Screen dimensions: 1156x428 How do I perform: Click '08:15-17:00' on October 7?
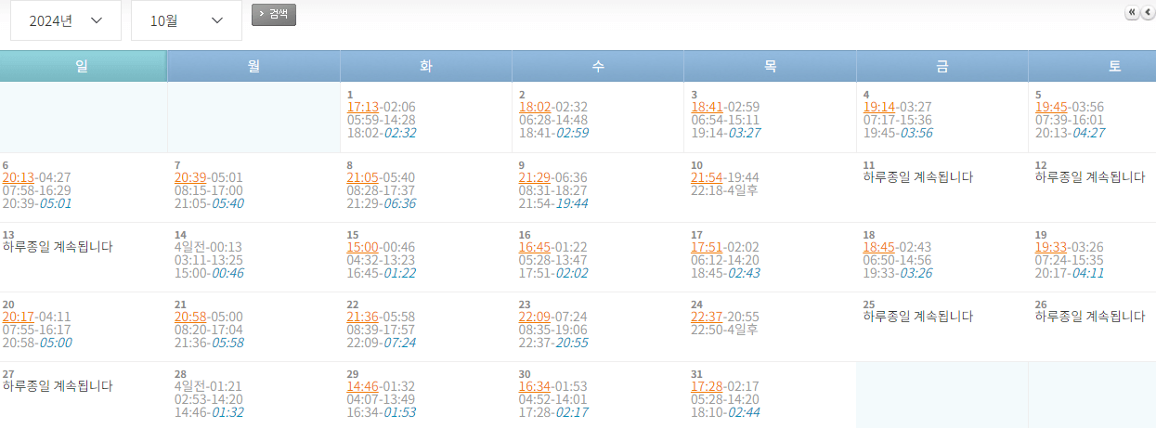209,191
